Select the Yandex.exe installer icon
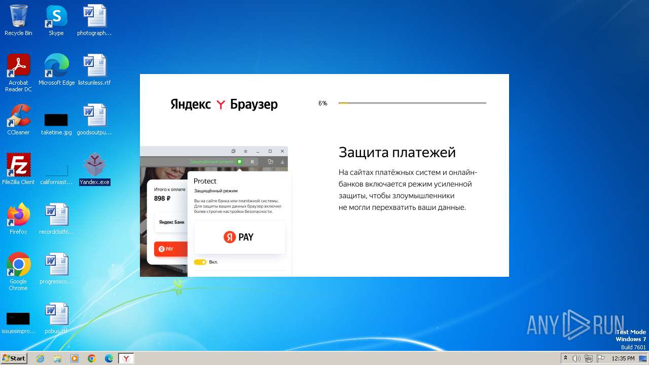Image resolution: width=649 pixels, height=365 pixels. pos(94,169)
